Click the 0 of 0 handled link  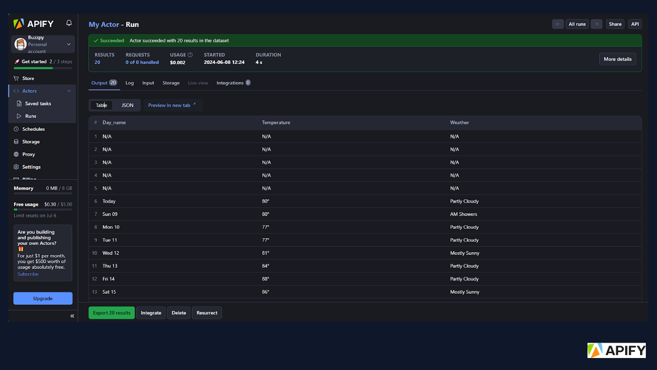pyautogui.click(x=142, y=62)
